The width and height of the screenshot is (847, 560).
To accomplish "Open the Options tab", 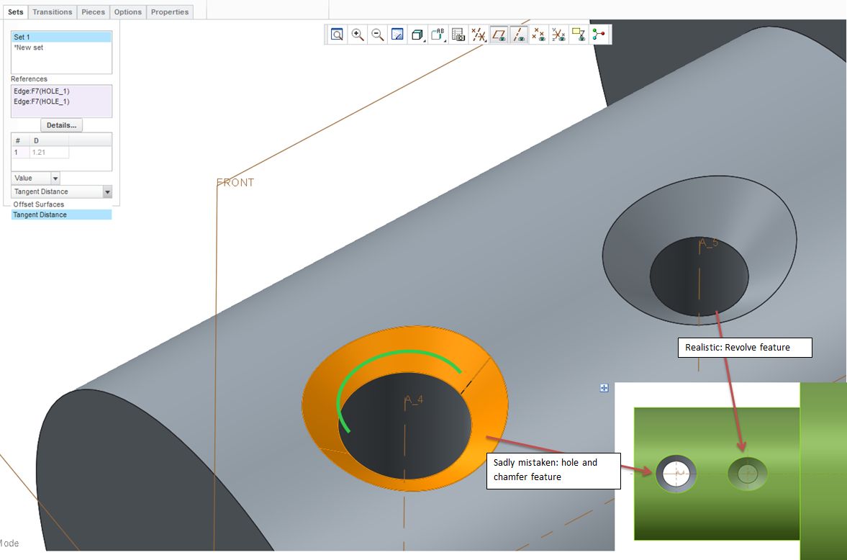I will pyautogui.click(x=127, y=12).
